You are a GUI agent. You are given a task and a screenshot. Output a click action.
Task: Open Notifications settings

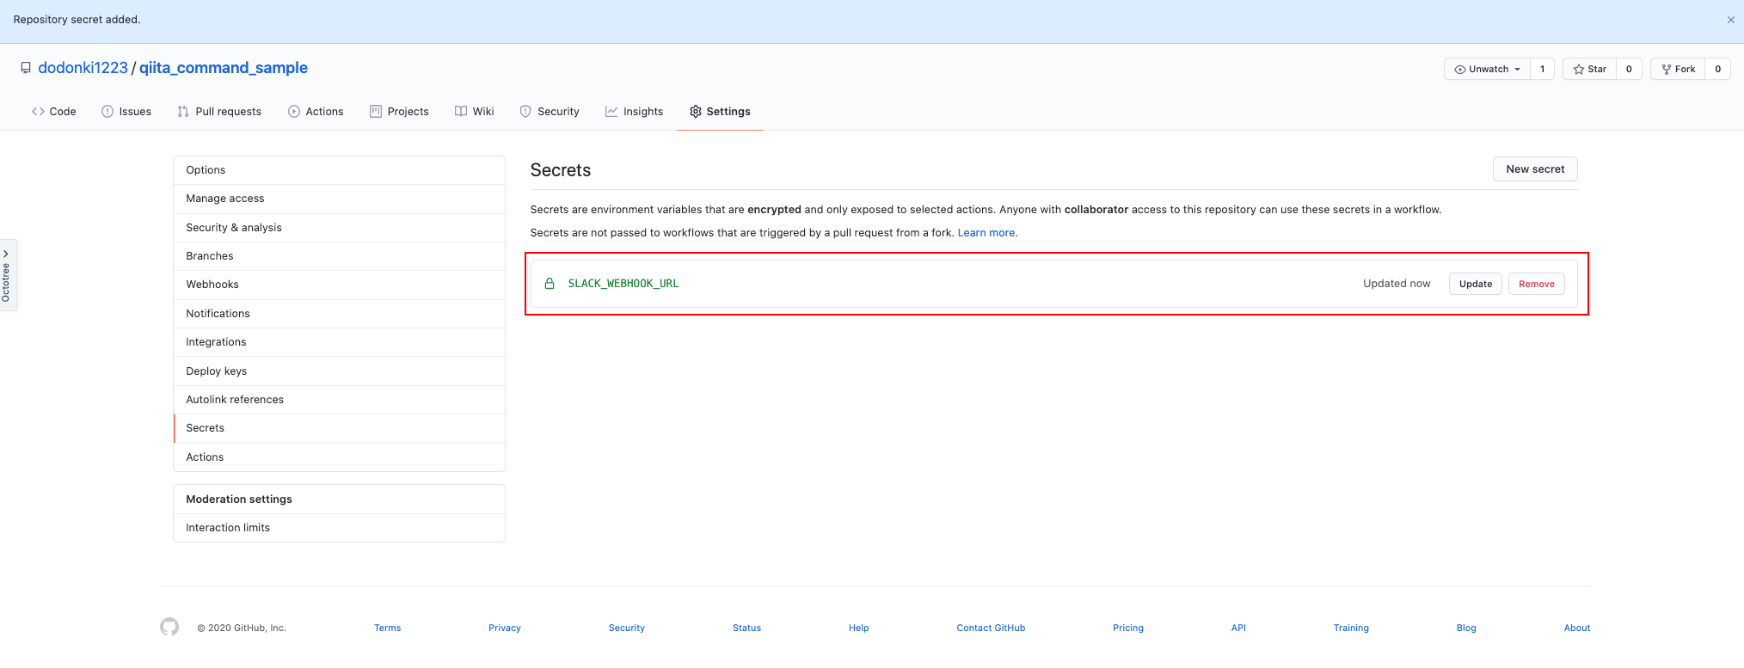339,314
